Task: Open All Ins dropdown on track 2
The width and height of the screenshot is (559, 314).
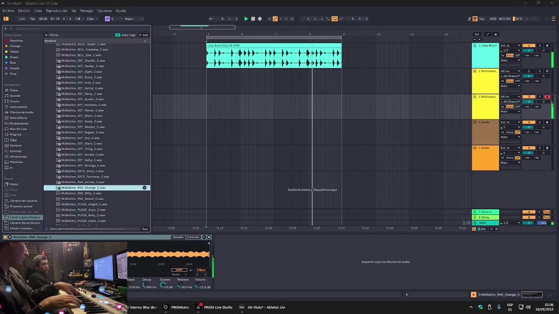Action: point(510,71)
